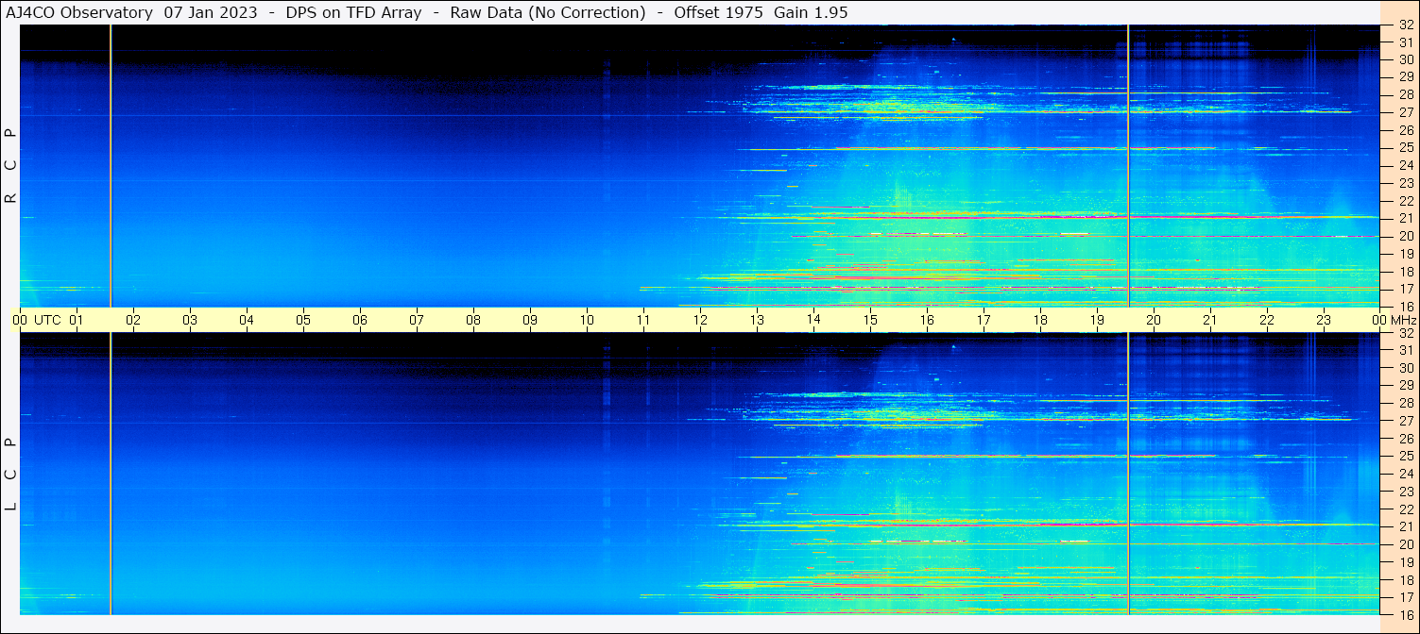Click hour label '19' on time axis
Viewport: 1420px width, 634px height.
[x=1097, y=320]
